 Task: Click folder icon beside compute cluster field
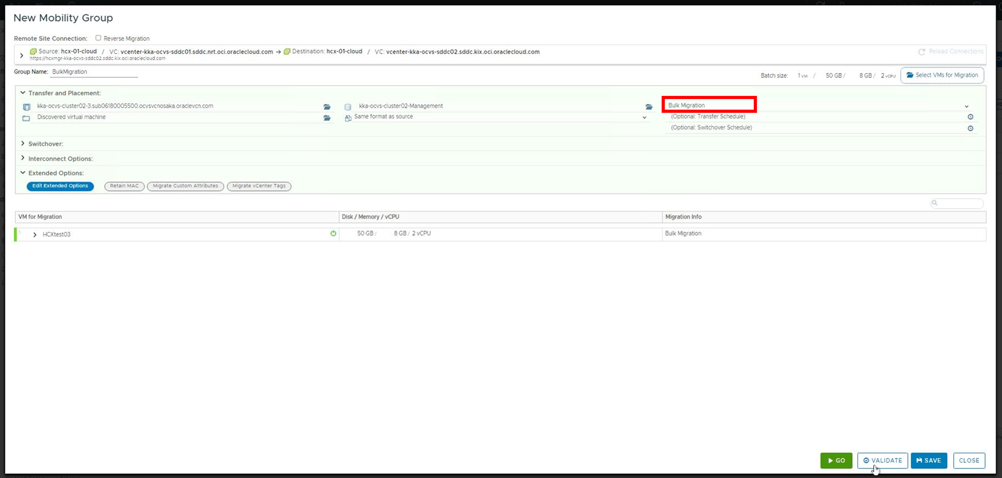(x=327, y=107)
